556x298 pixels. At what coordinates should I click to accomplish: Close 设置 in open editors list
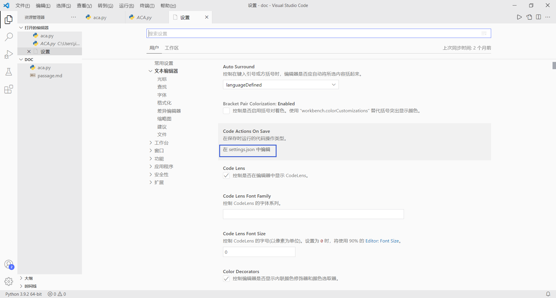[x=29, y=51]
